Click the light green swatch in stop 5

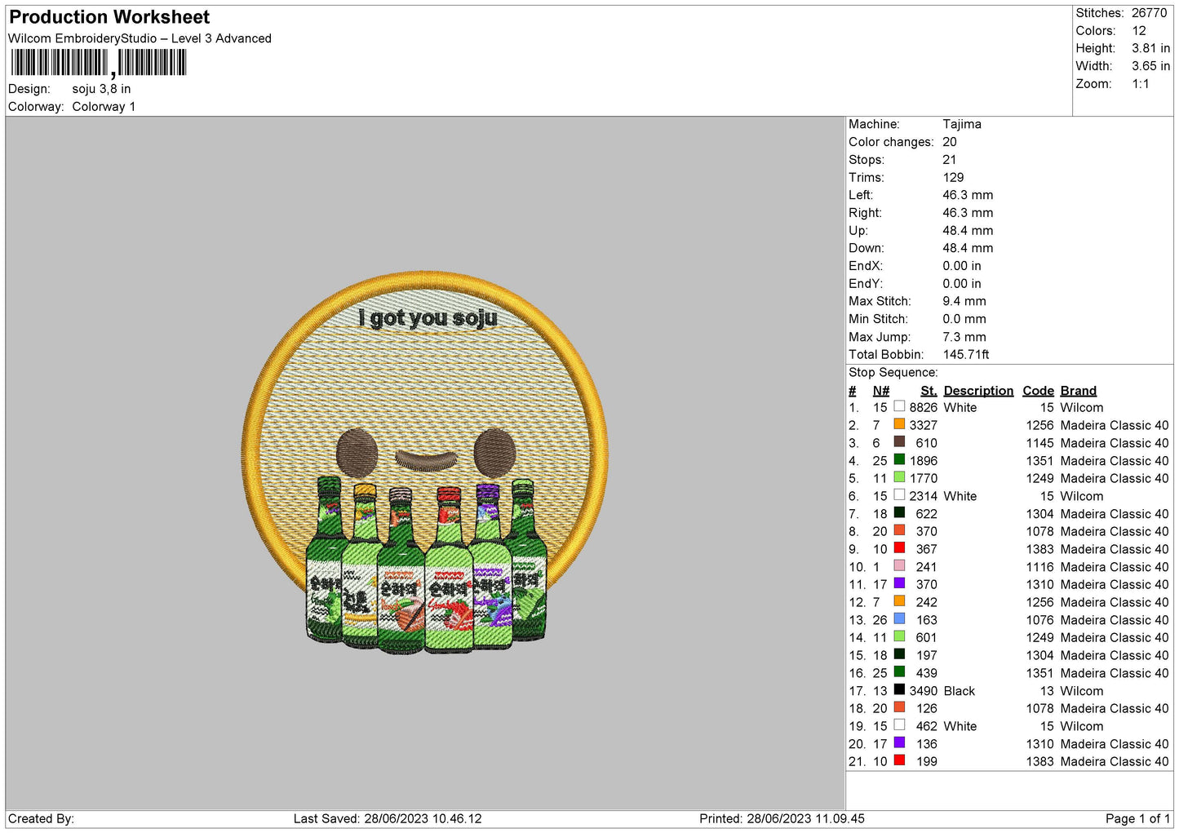tap(899, 477)
